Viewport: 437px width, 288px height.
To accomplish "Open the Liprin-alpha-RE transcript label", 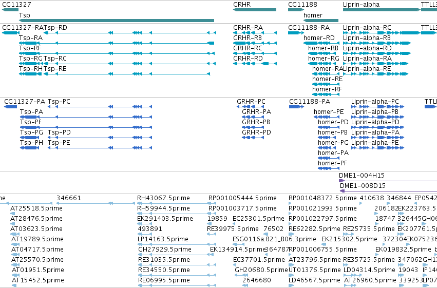I will point(367,69).
